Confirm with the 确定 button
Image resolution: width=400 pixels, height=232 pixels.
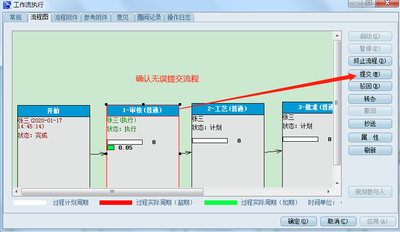298,221
